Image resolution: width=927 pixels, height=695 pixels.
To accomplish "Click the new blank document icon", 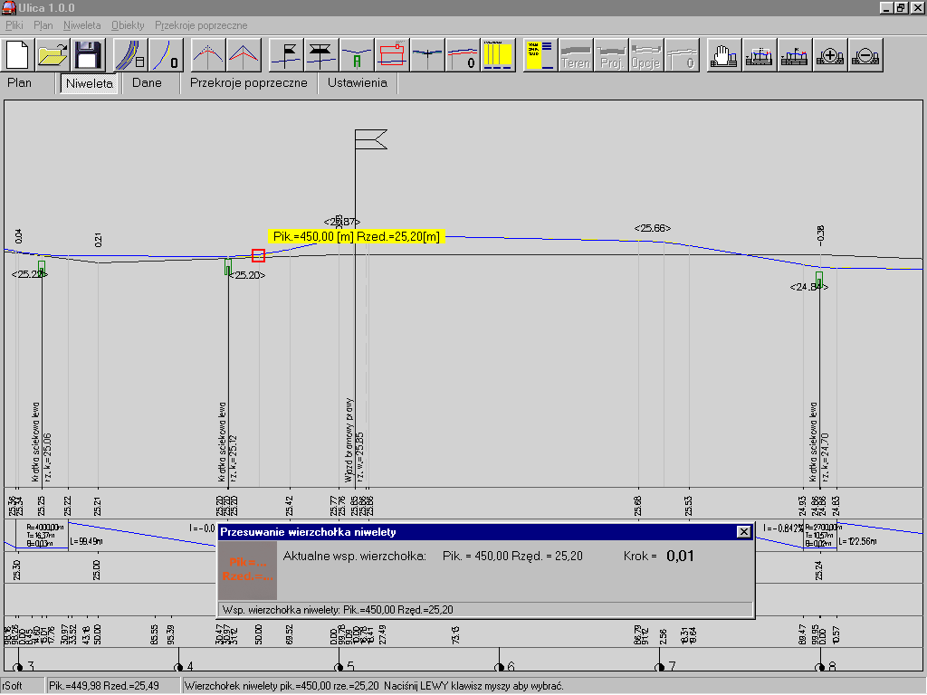I will coord(20,55).
